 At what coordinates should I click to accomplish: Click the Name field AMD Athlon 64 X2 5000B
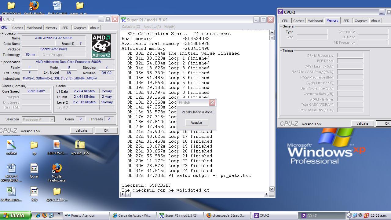(x=54, y=38)
